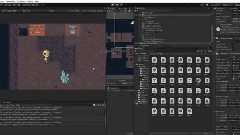The image size is (240, 135).
Task: Open the Shaded draw mode dropdown
Action: tap(114, 11)
